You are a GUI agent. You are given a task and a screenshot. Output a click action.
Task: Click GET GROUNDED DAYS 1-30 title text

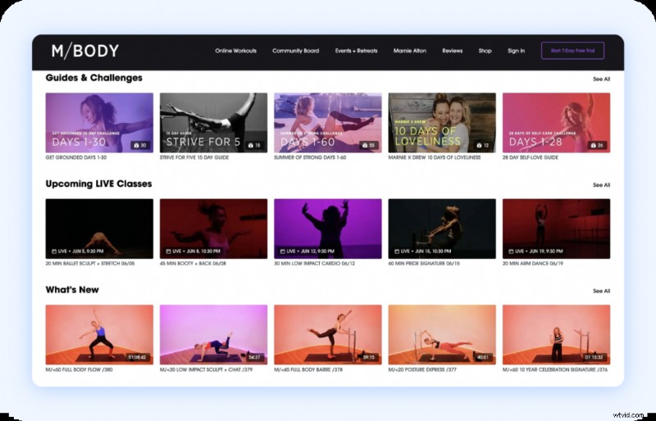[76, 157]
